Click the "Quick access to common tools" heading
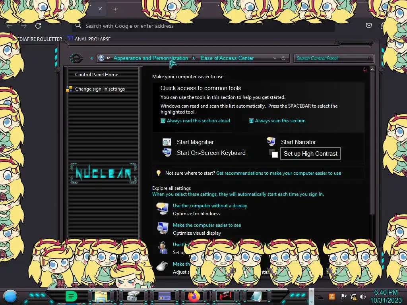The height and width of the screenshot is (305, 407). [201, 88]
